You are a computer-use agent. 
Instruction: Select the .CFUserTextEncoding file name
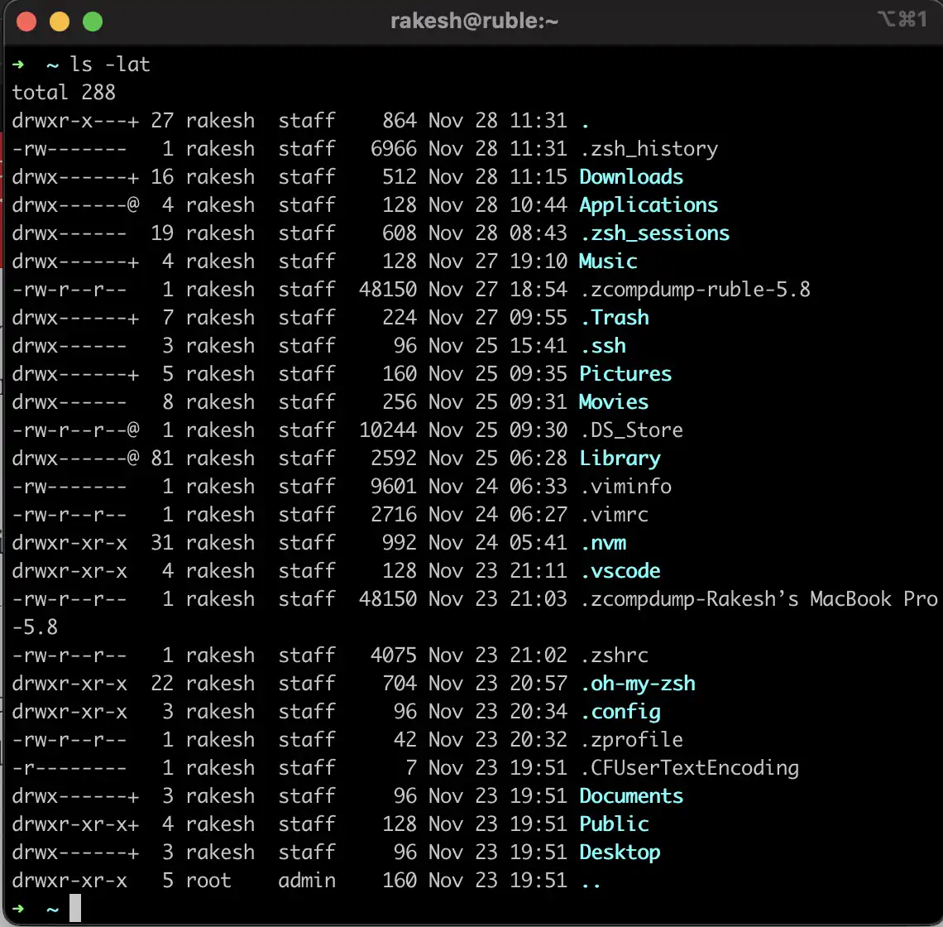[689, 768]
